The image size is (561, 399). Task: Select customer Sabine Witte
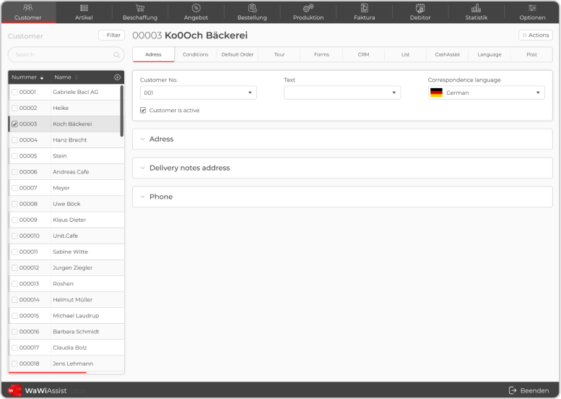(x=71, y=252)
